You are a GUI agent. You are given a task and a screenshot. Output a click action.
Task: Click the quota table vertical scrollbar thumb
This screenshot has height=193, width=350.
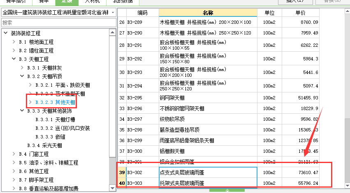[x=347, y=150]
